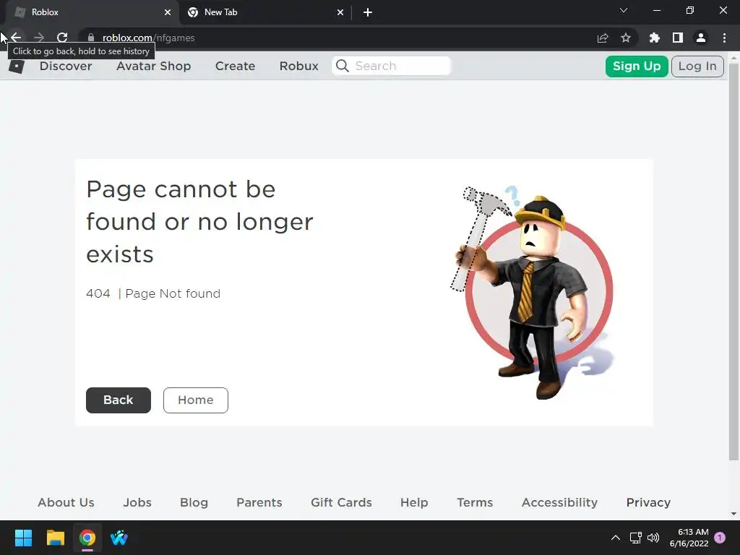This screenshot has width=740, height=555.
Task: Open Windows Start menu
Action: pyautogui.click(x=23, y=538)
